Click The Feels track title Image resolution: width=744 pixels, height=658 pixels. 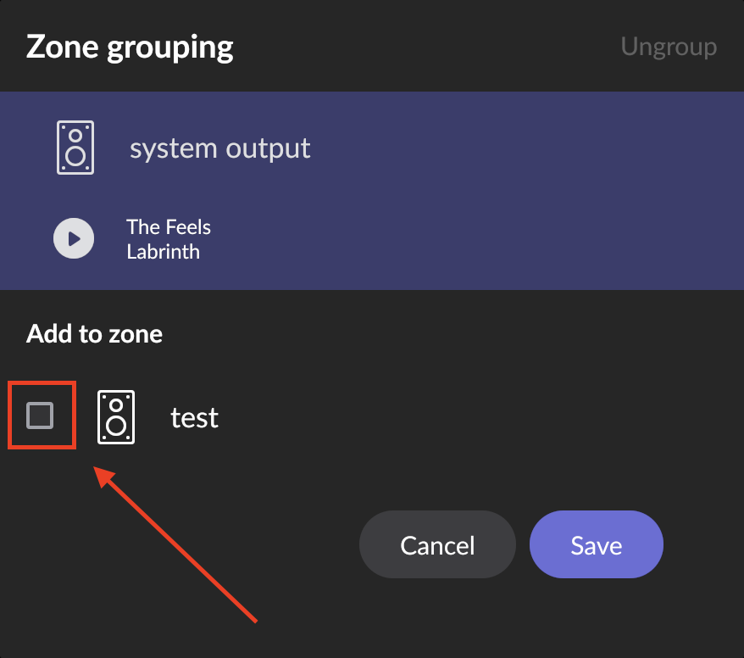[169, 227]
